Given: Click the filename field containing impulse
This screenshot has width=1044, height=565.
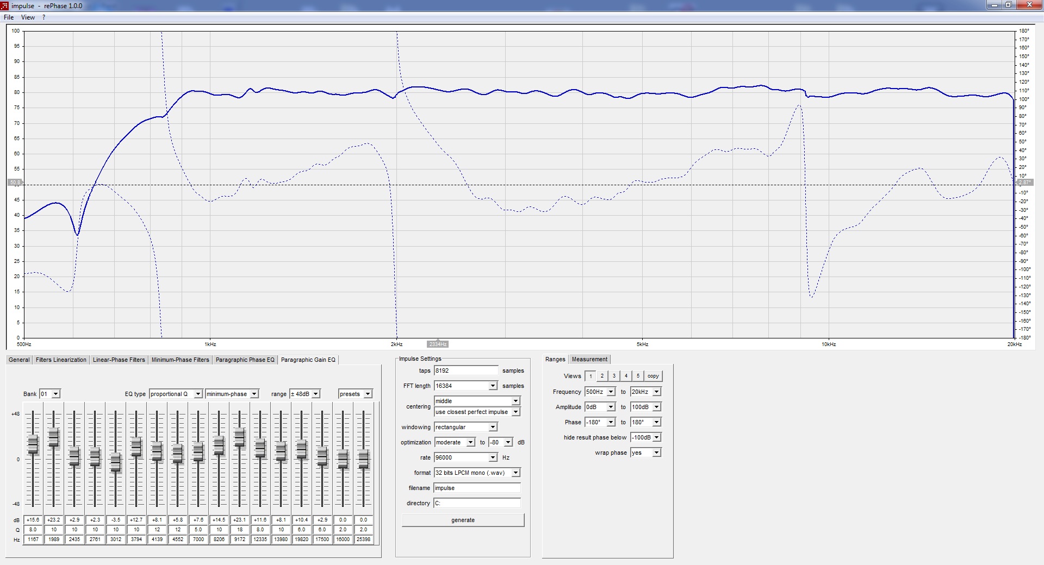Looking at the screenshot, I should (477, 488).
